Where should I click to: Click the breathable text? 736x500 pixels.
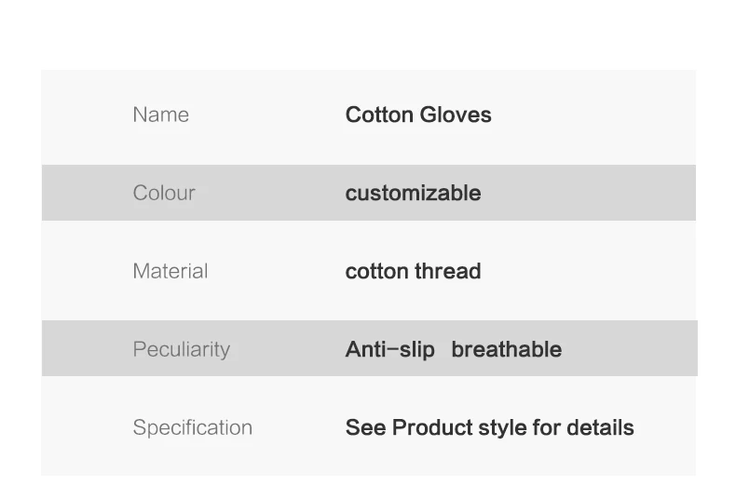pos(507,349)
